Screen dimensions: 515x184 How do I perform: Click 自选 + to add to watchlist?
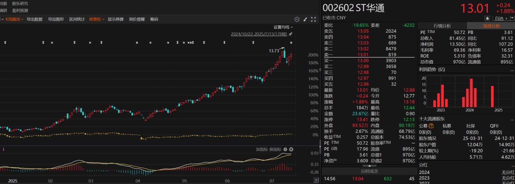[x=501, y=18]
